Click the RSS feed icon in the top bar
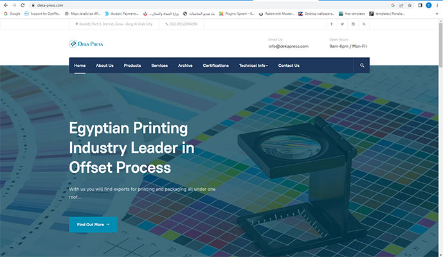 point(364,24)
